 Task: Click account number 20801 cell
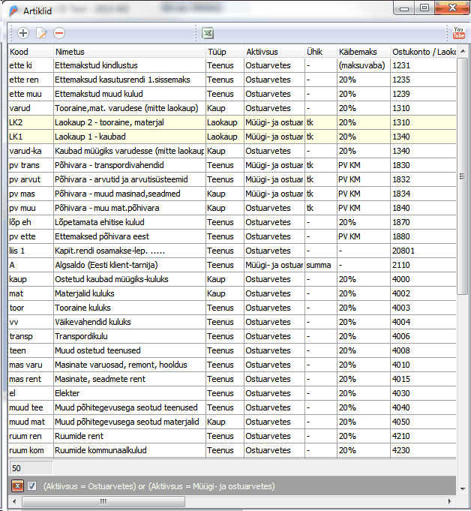tap(423, 251)
